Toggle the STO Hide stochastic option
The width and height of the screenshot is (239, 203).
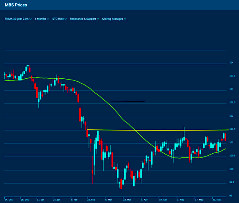58,19
